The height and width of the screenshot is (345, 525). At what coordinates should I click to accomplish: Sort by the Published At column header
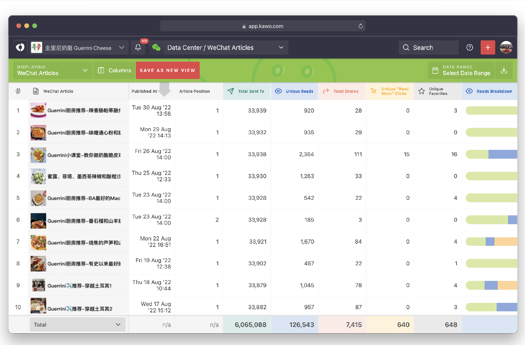(x=144, y=91)
